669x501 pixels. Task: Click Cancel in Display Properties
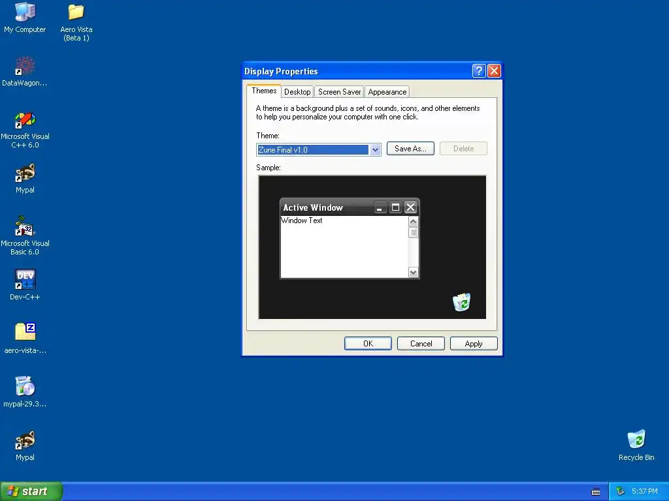click(421, 344)
